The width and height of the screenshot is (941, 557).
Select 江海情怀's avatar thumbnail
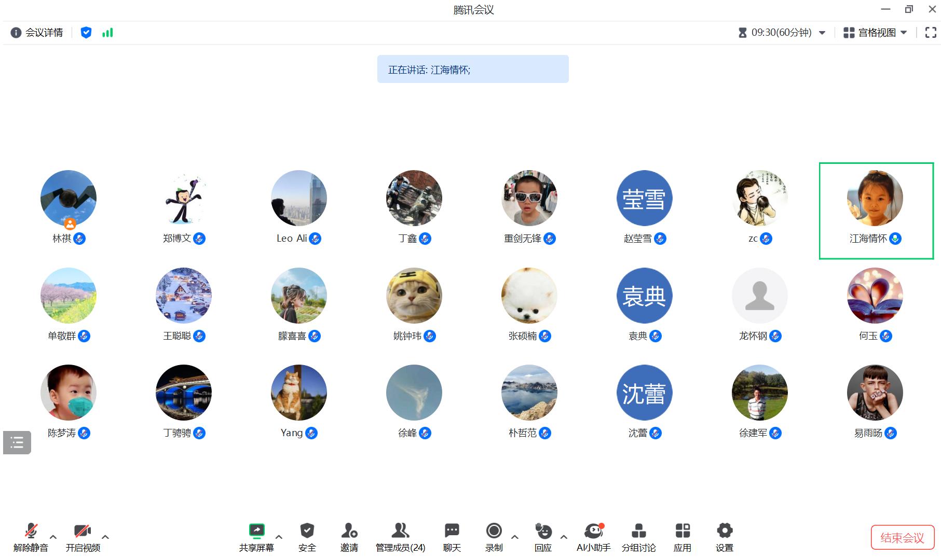[x=875, y=199]
